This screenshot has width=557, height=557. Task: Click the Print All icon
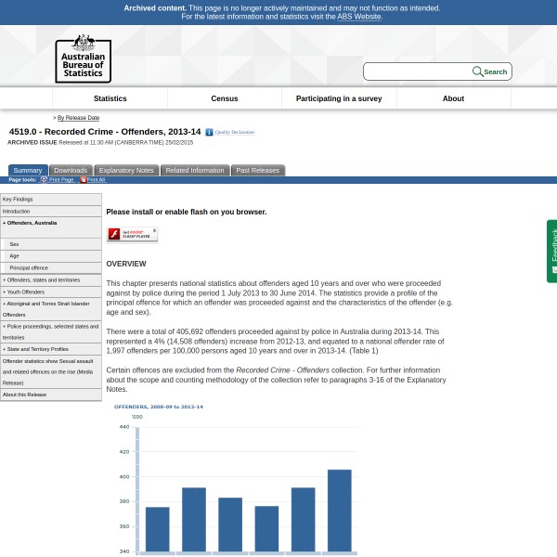(x=83, y=180)
